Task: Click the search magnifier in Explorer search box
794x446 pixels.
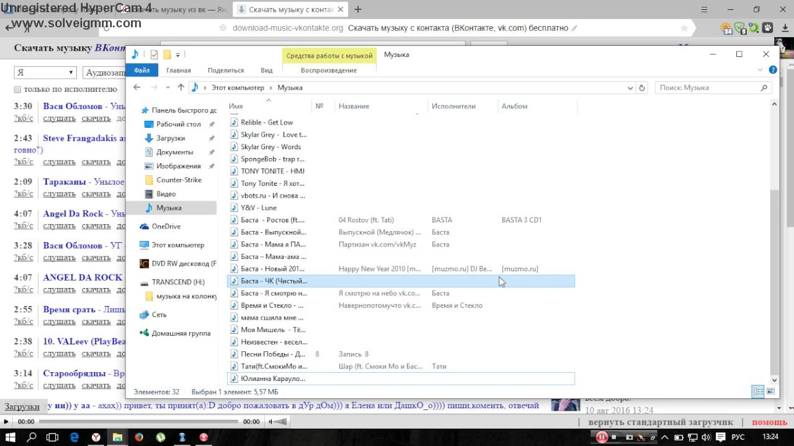Action: point(764,88)
